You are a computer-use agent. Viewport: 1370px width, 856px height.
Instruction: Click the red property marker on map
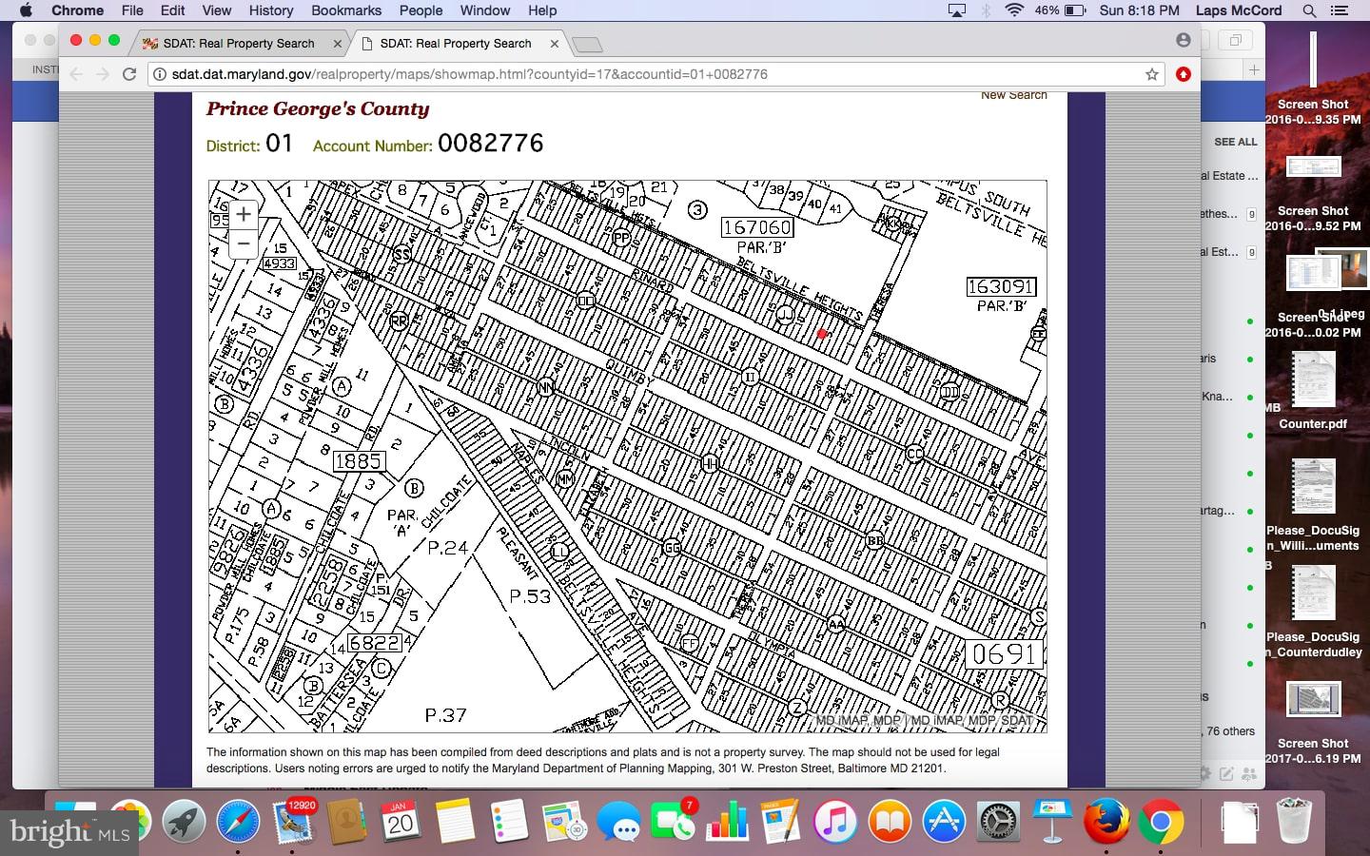pyautogui.click(x=822, y=334)
